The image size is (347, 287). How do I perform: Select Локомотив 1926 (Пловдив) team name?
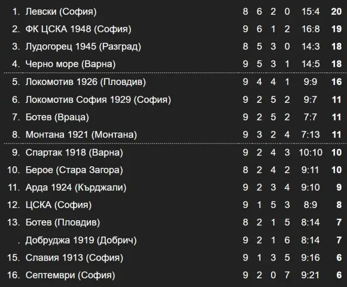[86, 82]
